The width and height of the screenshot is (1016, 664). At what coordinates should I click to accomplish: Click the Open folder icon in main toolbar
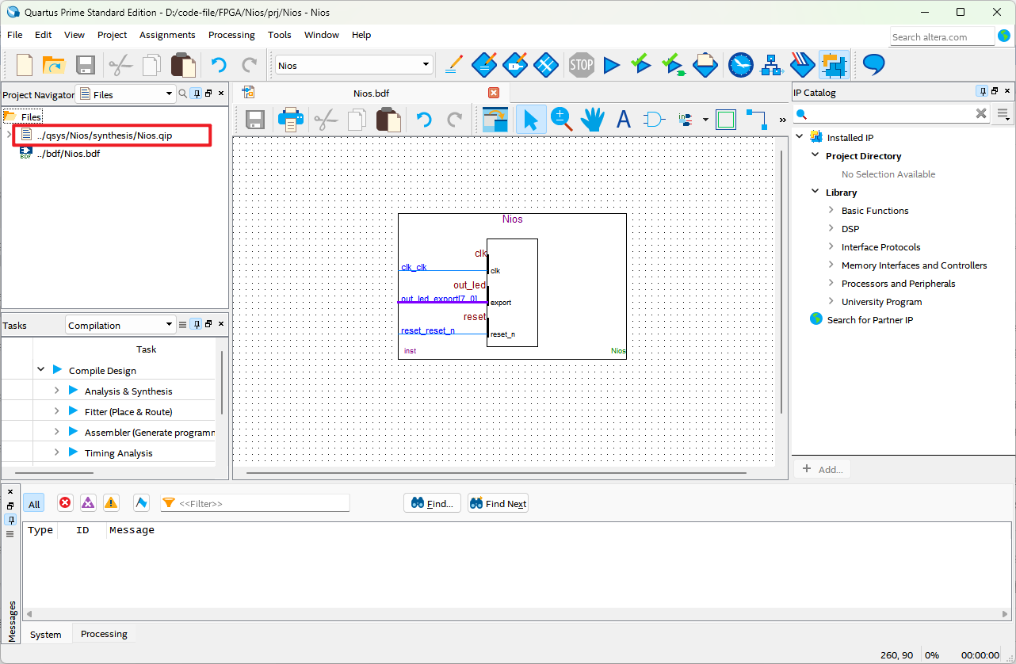pos(53,65)
